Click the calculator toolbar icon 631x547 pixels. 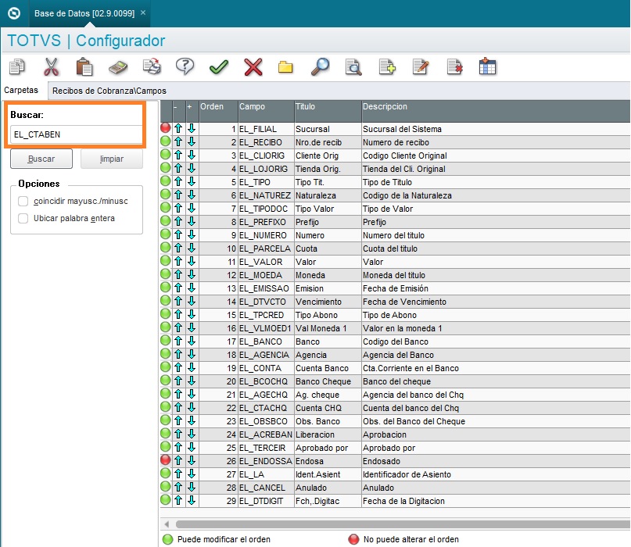coord(118,67)
